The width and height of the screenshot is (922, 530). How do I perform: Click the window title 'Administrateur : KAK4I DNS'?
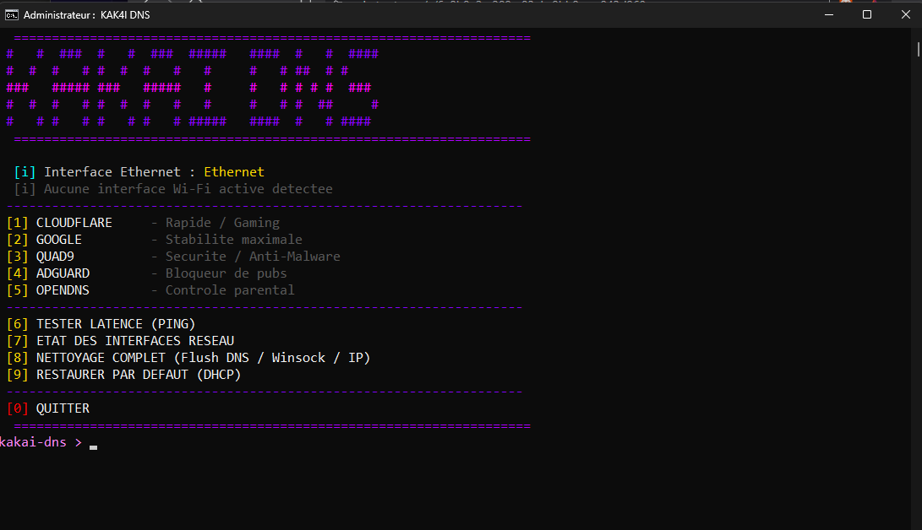tap(86, 15)
